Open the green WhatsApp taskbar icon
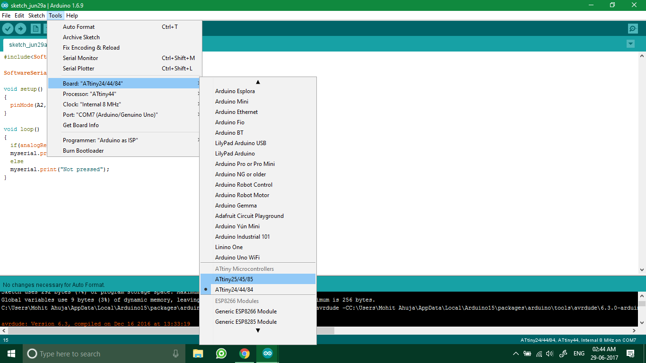Screen dimensions: 646x363 point(221,354)
